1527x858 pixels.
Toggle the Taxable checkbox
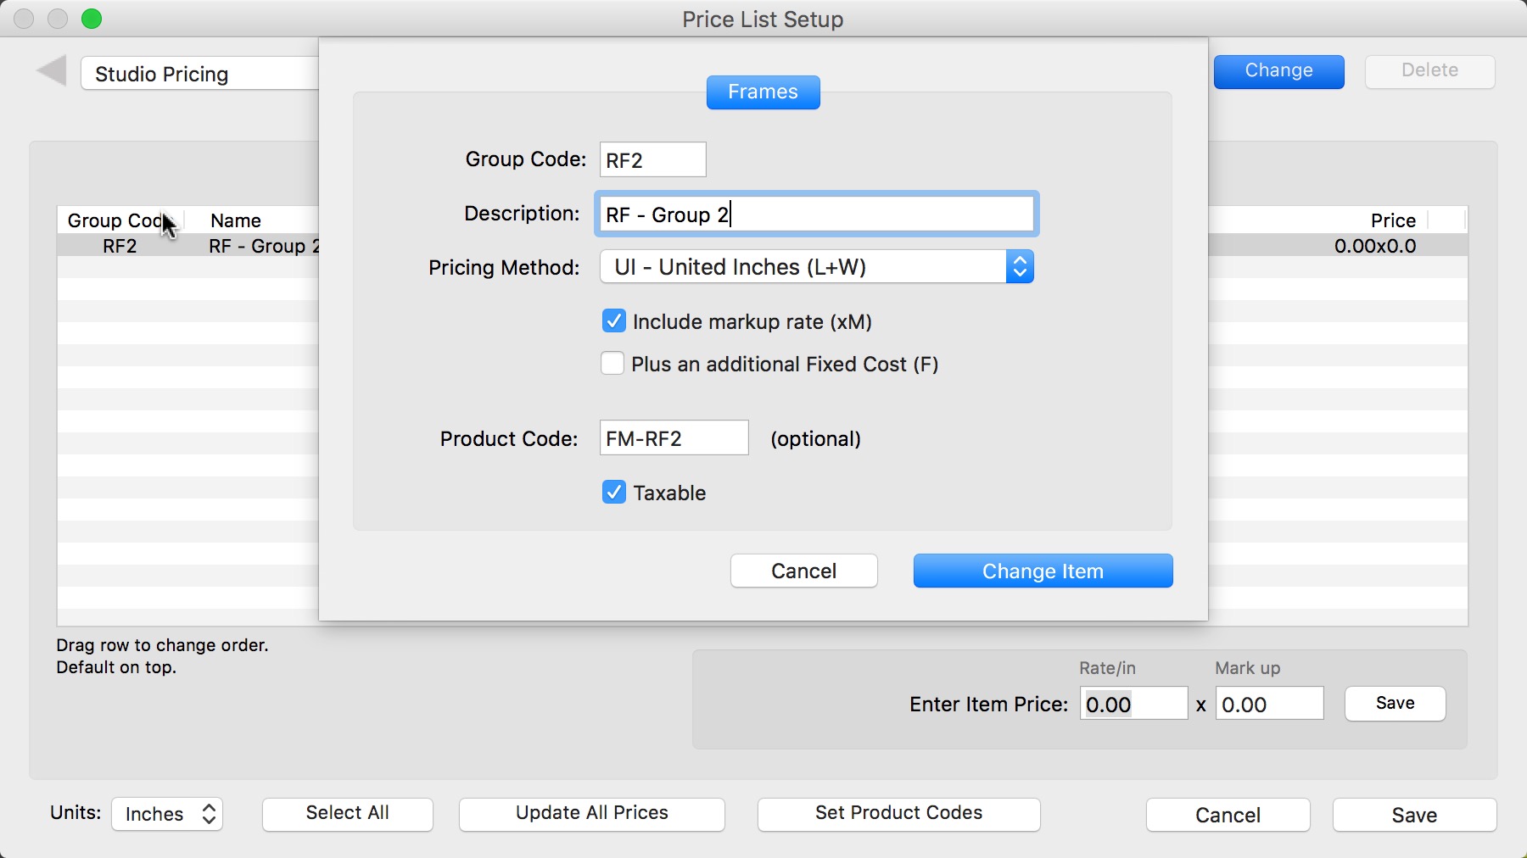(x=613, y=493)
